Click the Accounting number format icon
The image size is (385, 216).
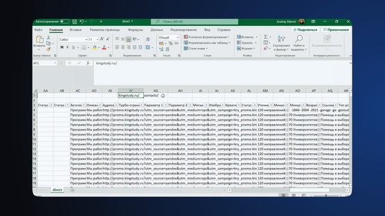161,43
